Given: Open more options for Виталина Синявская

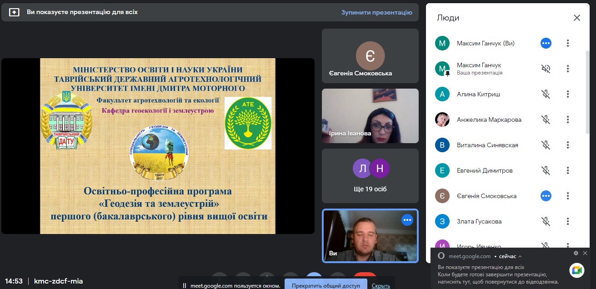Looking at the screenshot, I should coord(568,145).
